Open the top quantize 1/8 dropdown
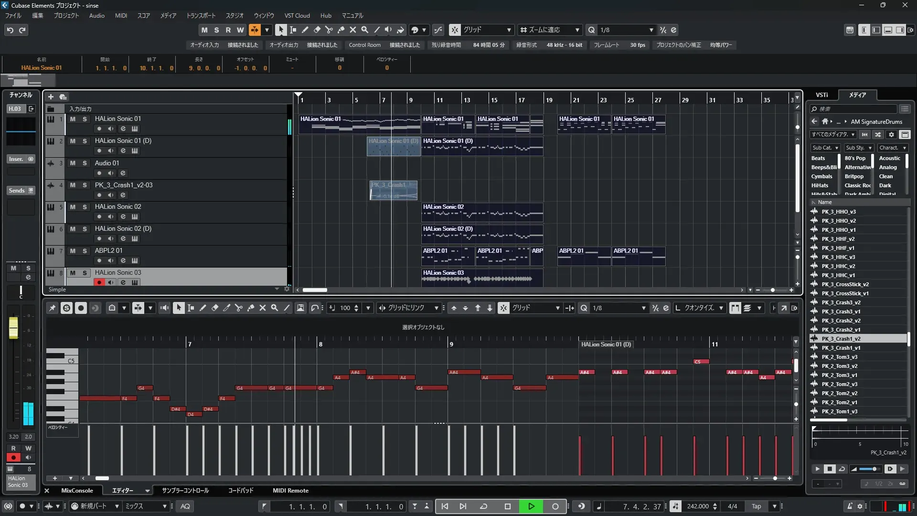The image size is (917, 516). pos(651,30)
